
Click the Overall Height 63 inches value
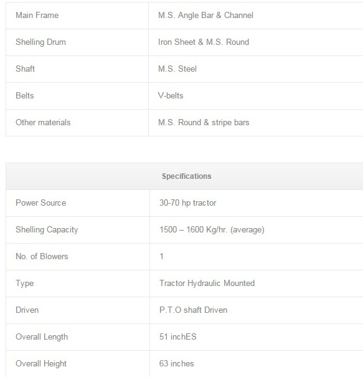[x=176, y=363]
